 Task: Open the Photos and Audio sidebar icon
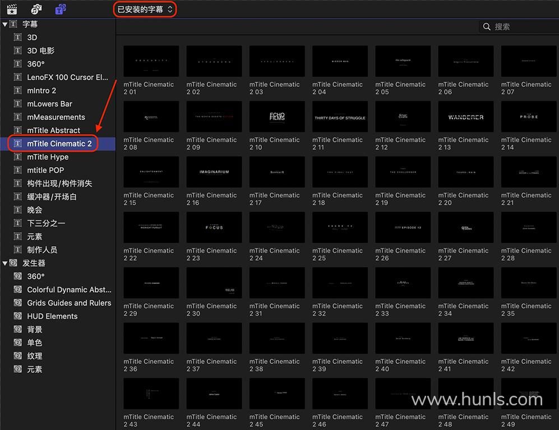point(36,10)
